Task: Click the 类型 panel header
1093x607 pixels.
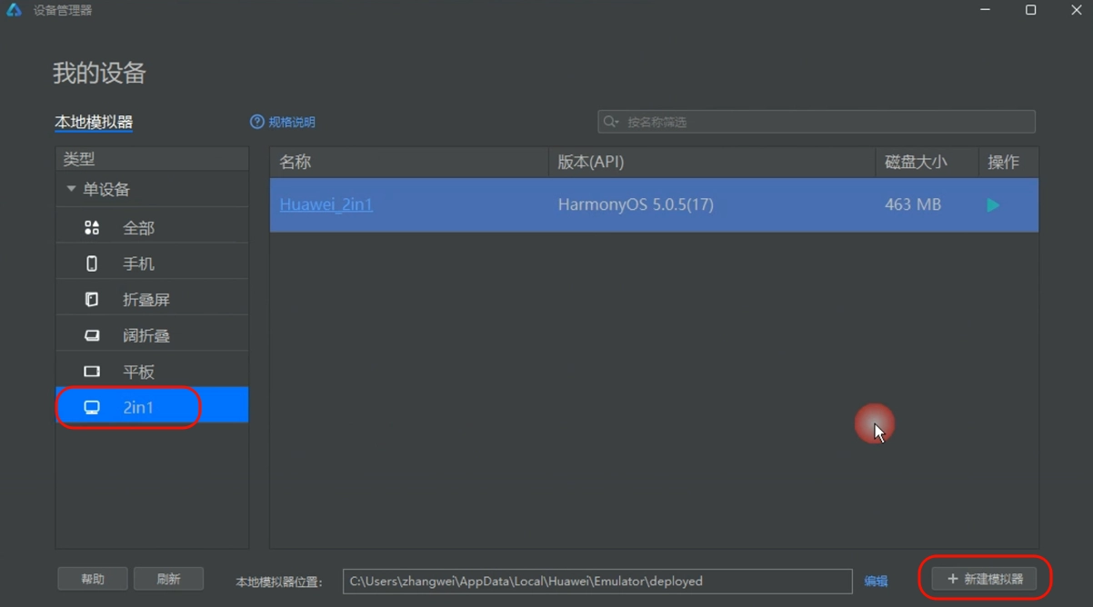Action: click(152, 159)
